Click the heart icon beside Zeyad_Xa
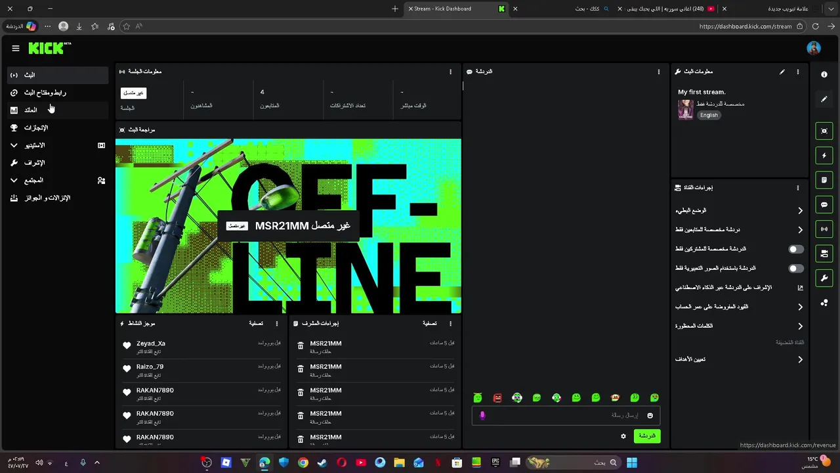 (127, 346)
